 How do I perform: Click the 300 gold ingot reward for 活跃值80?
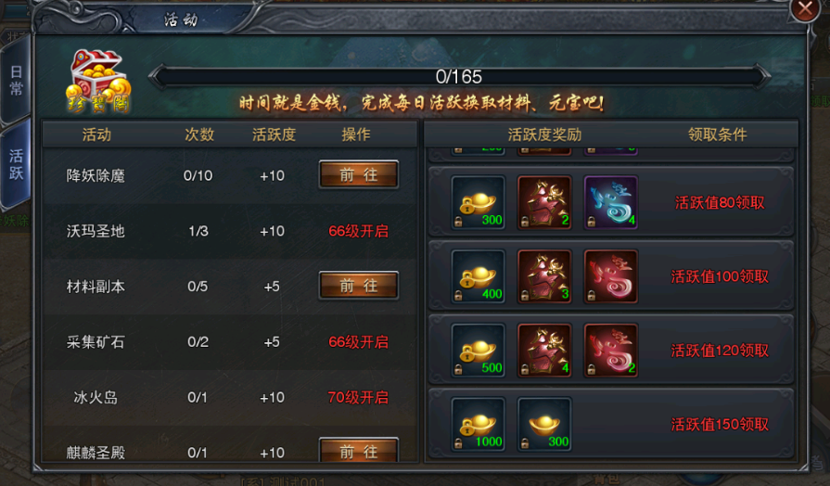click(x=478, y=203)
